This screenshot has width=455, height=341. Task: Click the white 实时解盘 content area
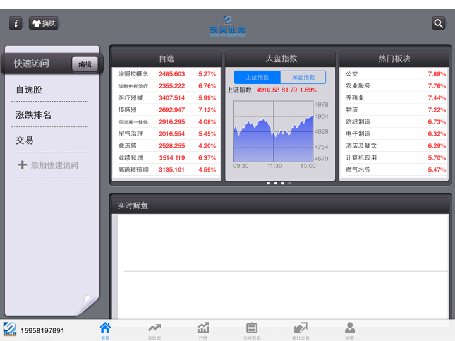pyautogui.click(x=281, y=266)
